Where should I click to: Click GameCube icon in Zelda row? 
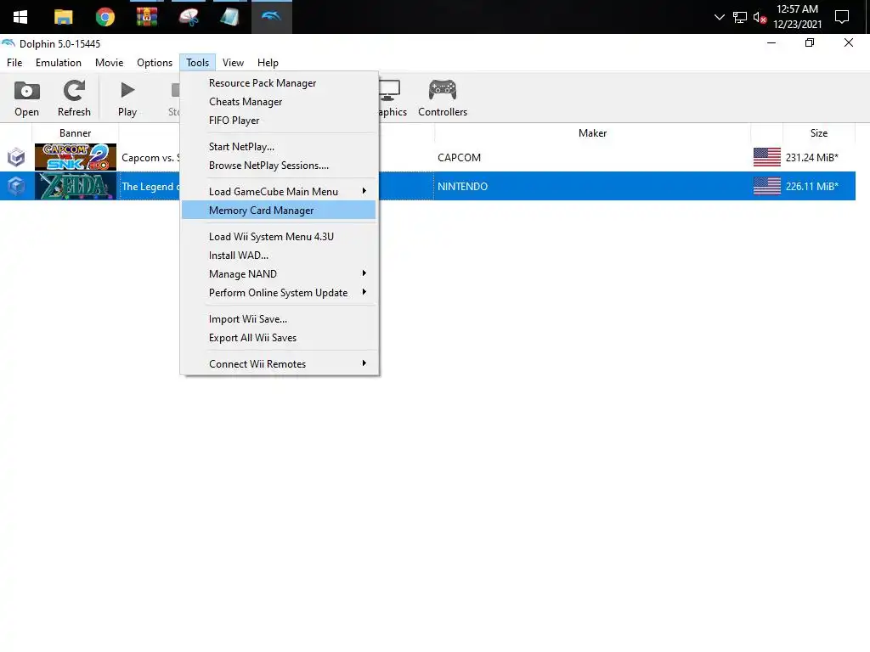16,186
